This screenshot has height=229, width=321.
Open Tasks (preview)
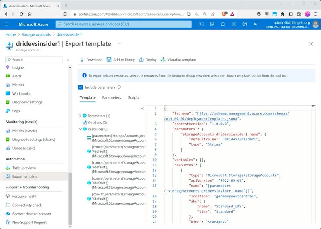[24, 168]
